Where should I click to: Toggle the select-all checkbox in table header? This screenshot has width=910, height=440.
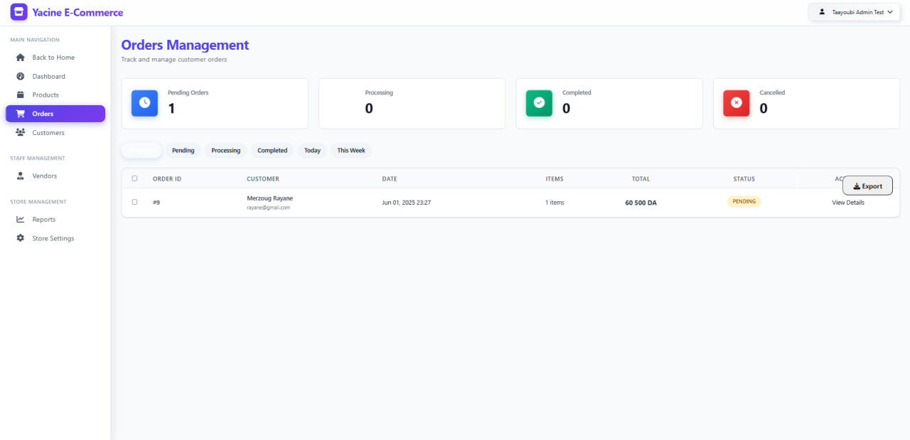[135, 178]
